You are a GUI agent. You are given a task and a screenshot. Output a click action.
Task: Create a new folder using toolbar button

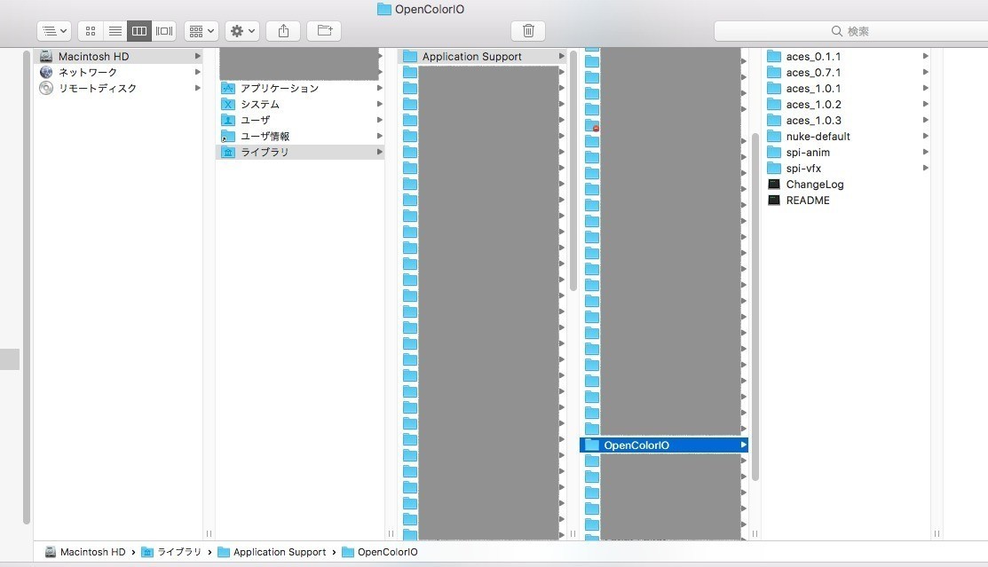click(x=325, y=31)
